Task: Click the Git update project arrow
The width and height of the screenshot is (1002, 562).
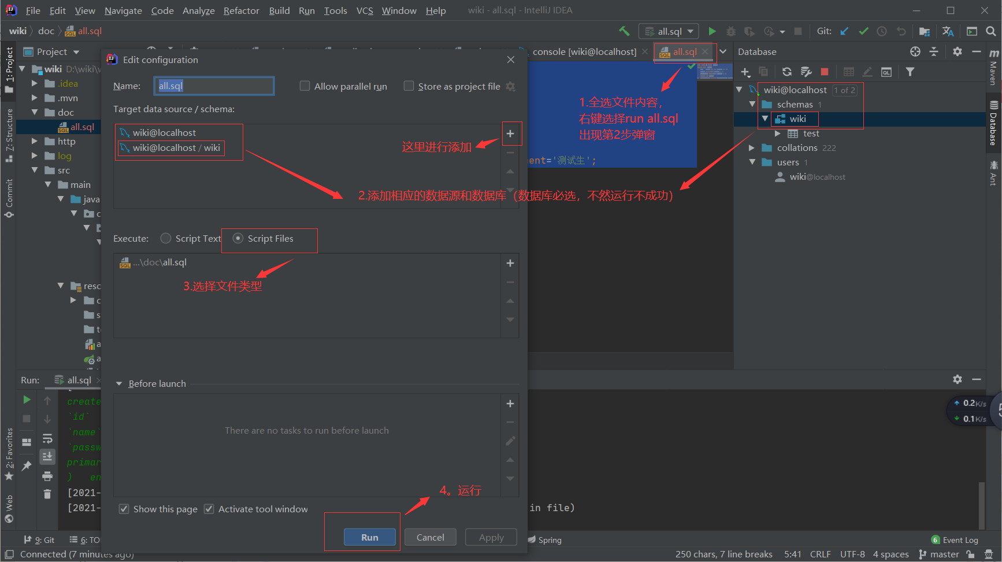Action: (844, 31)
